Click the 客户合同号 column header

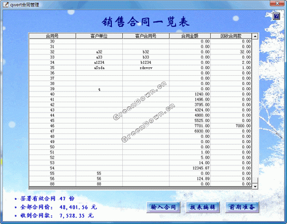coord(146,36)
